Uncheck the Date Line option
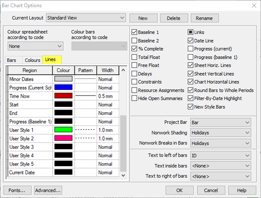This screenshot has height=198, width=261. click(190, 40)
